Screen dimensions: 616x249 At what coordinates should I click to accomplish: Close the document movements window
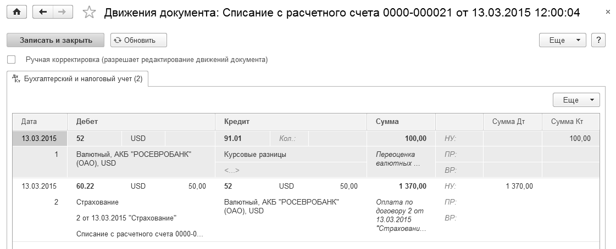point(606,12)
